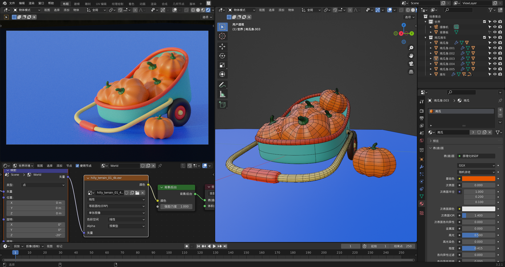Screen dimensions: 505x267
Task: Open the View Layer properties tab
Action: [x=422, y=125]
